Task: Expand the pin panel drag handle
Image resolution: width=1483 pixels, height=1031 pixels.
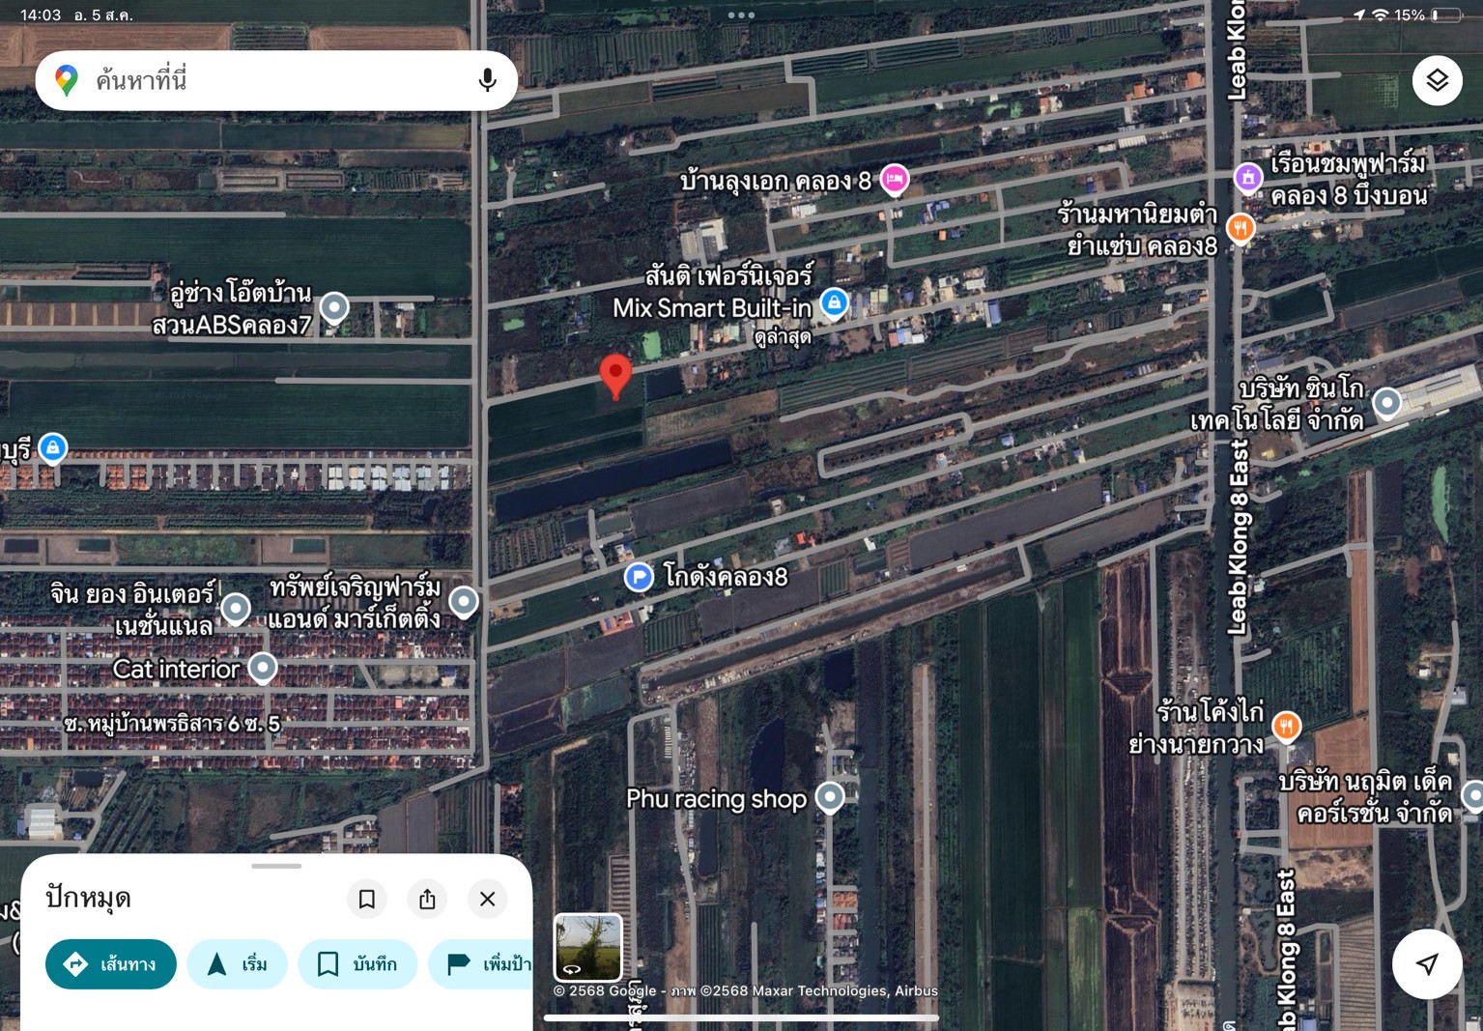Action: [276, 866]
